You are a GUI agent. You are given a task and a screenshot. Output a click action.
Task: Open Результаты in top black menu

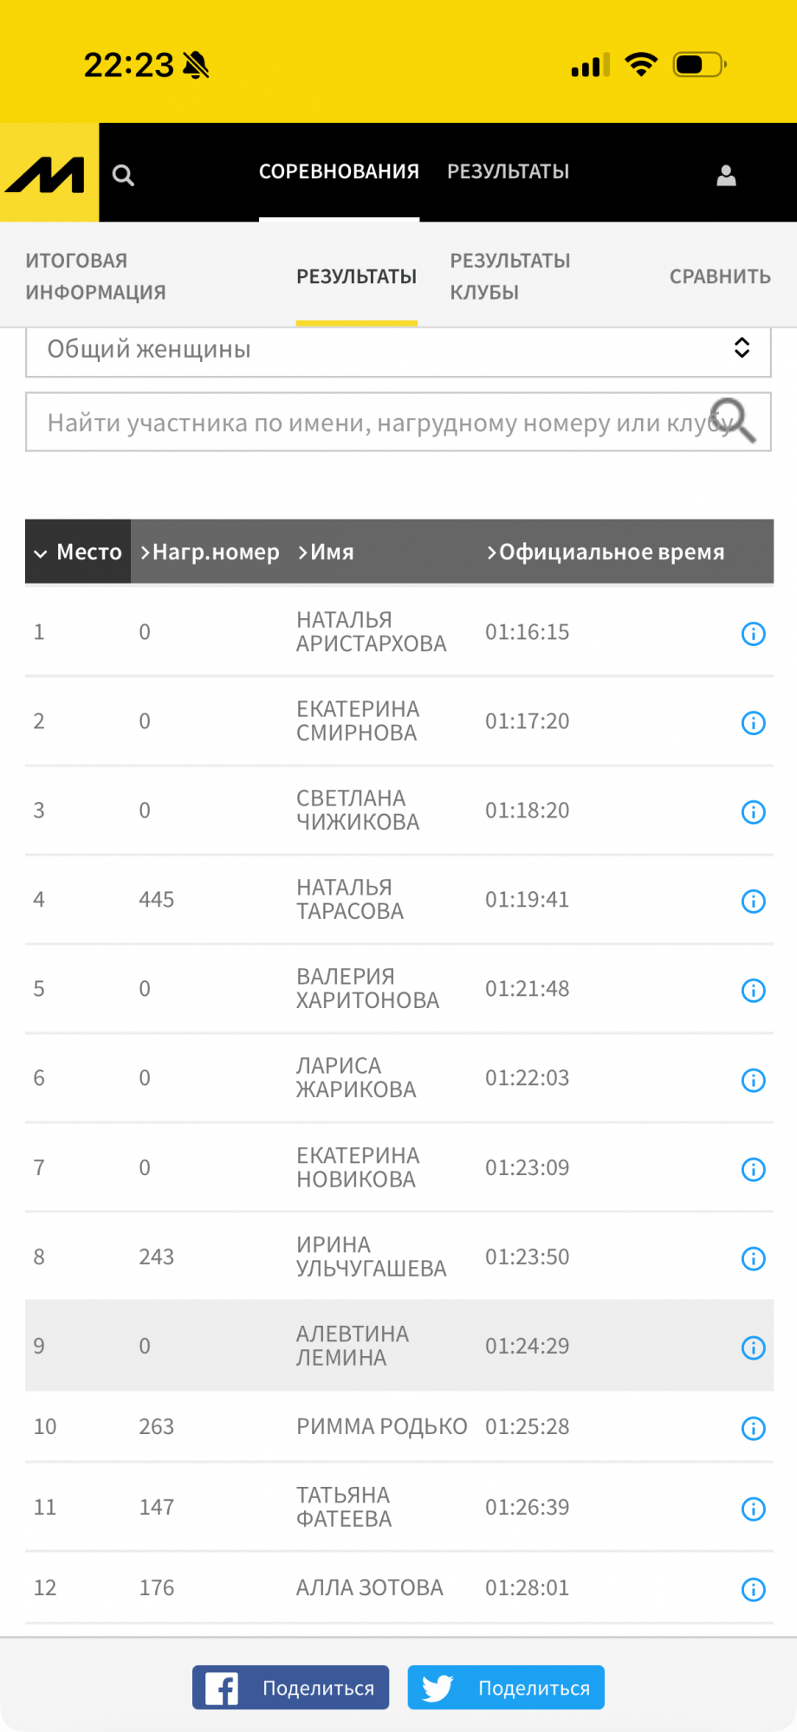coord(508,171)
